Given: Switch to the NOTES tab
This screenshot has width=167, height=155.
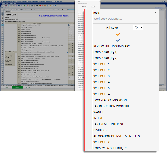Looking at the screenshot, I should click(x=28, y=87).
